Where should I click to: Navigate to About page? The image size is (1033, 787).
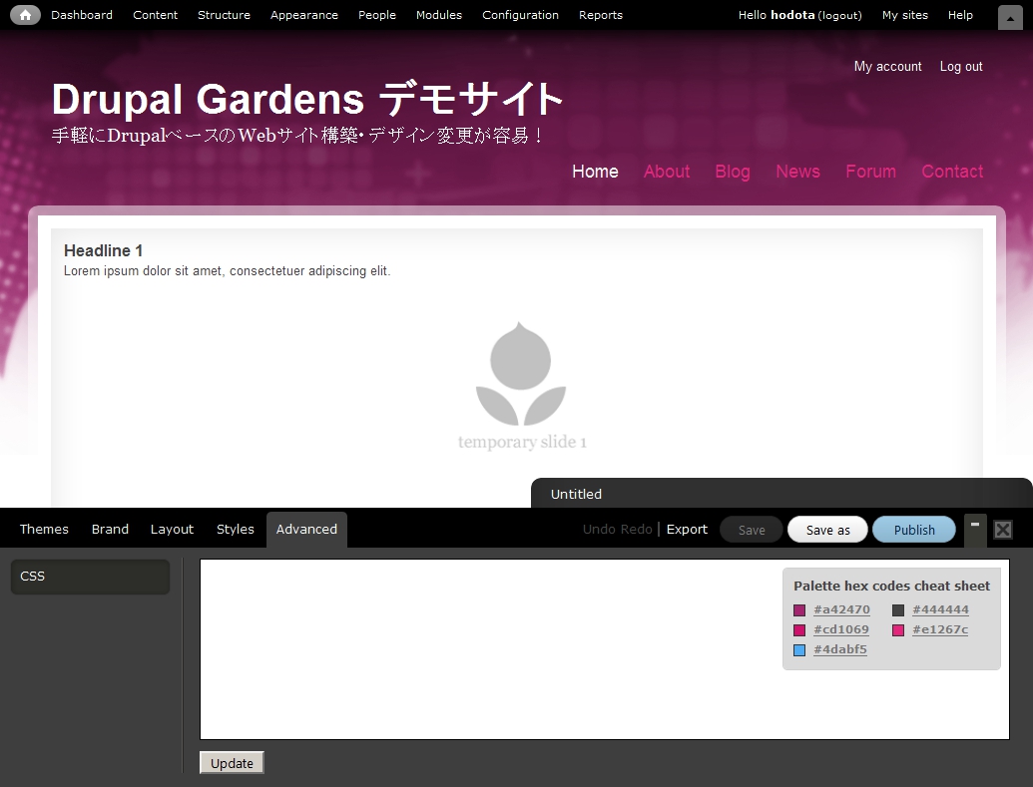click(667, 172)
